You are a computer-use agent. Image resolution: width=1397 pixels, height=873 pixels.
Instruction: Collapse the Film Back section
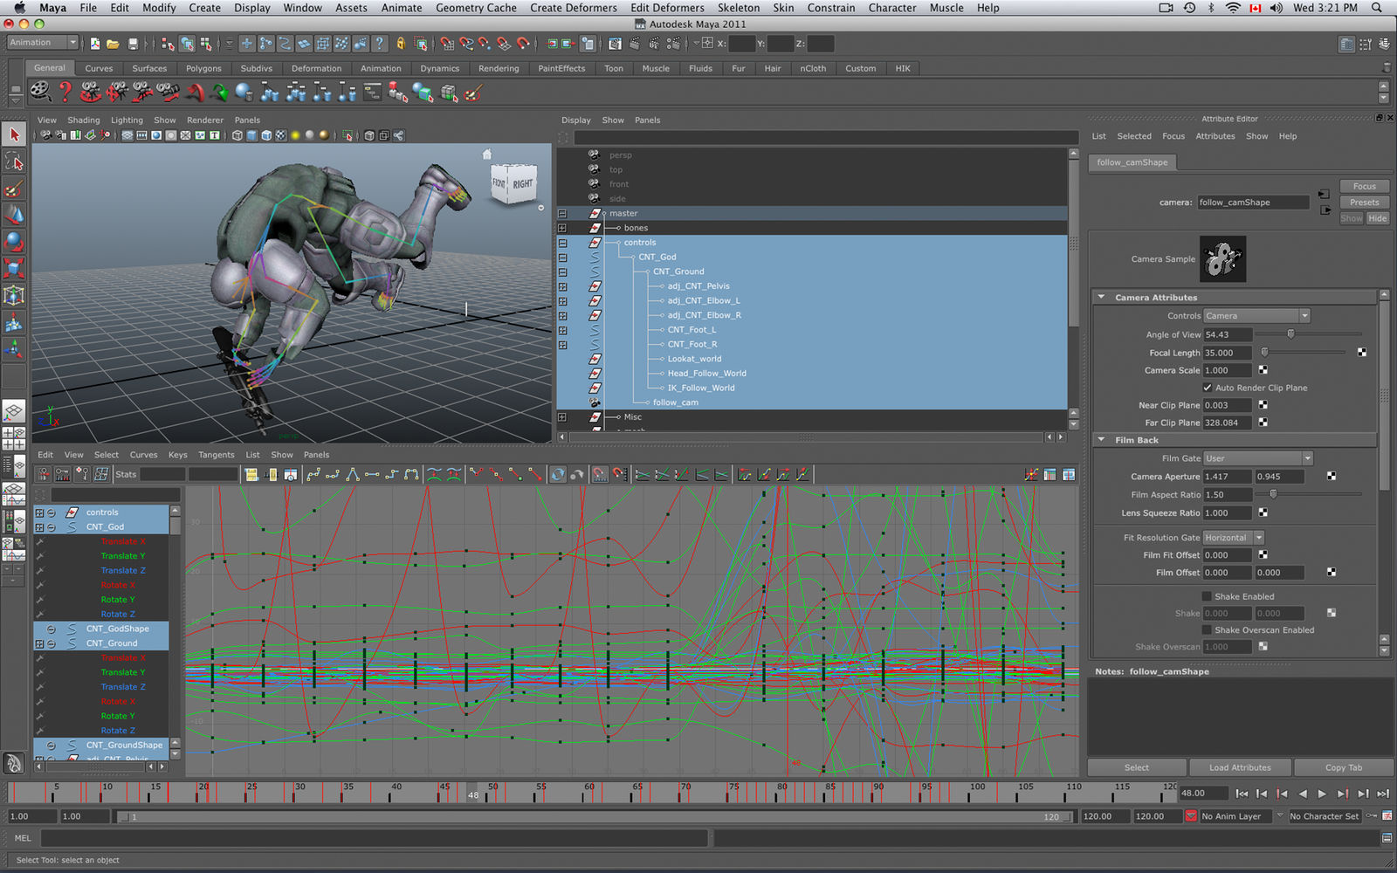pyautogui.click(x=1102, y=440)
